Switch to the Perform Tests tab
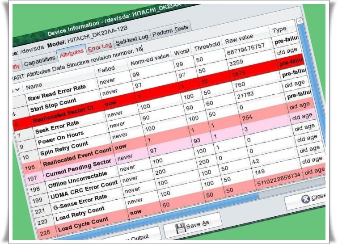338x244 pixels. coord(170,31)
